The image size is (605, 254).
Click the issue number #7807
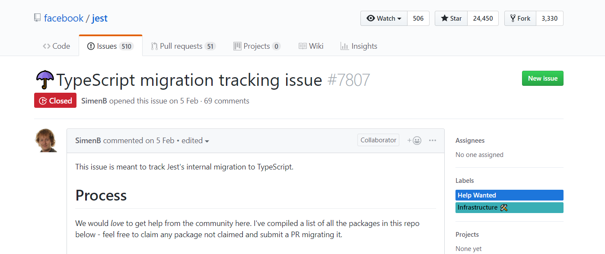click(349, 80)
